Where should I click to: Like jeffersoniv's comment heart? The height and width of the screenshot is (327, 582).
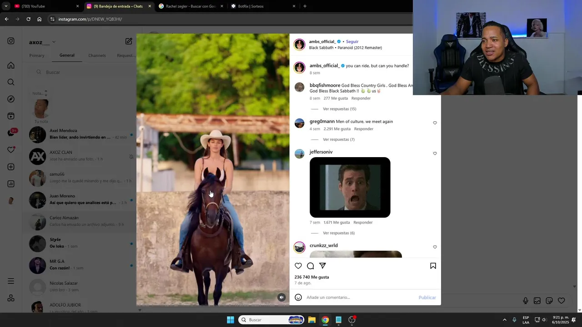(x=435, y=154)
